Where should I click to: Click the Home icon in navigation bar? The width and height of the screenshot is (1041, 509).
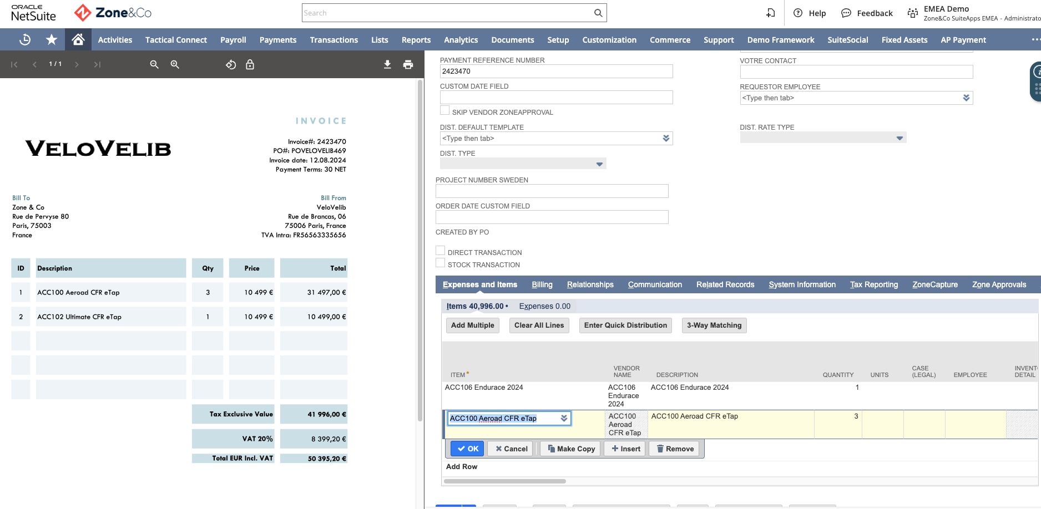78,39
